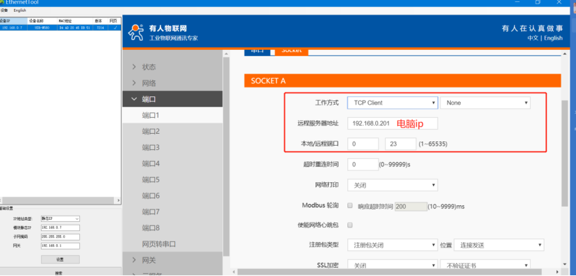
Task: Enable the Modbus 轮询 checkbox
Action: (349, 206)
